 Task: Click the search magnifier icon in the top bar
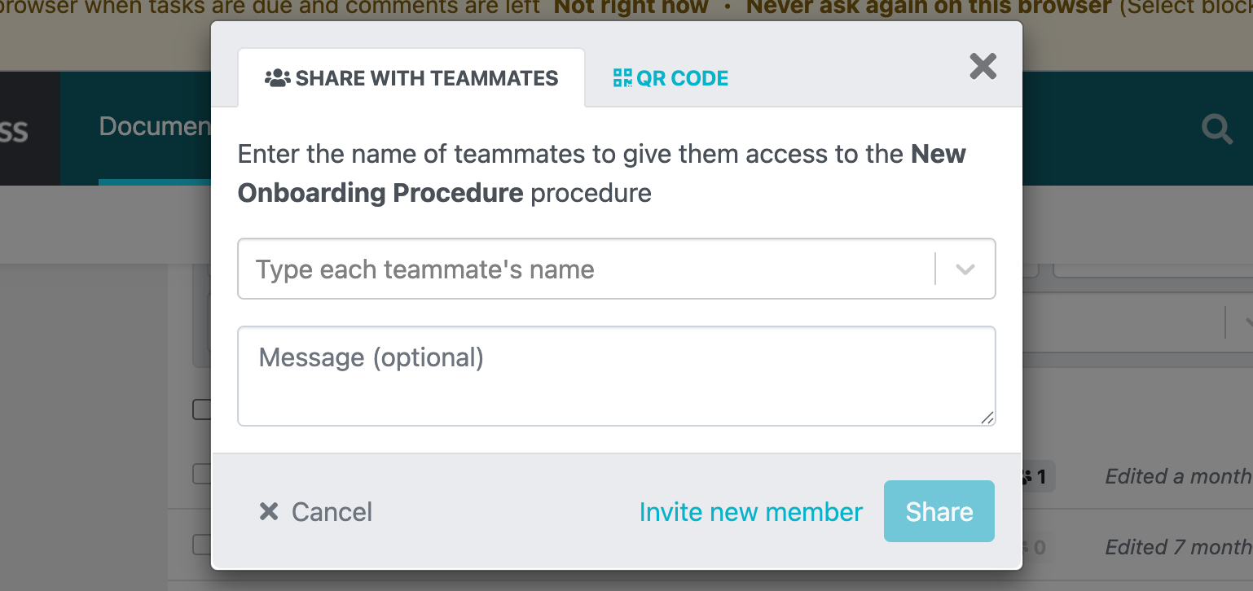coord(1217,129)
